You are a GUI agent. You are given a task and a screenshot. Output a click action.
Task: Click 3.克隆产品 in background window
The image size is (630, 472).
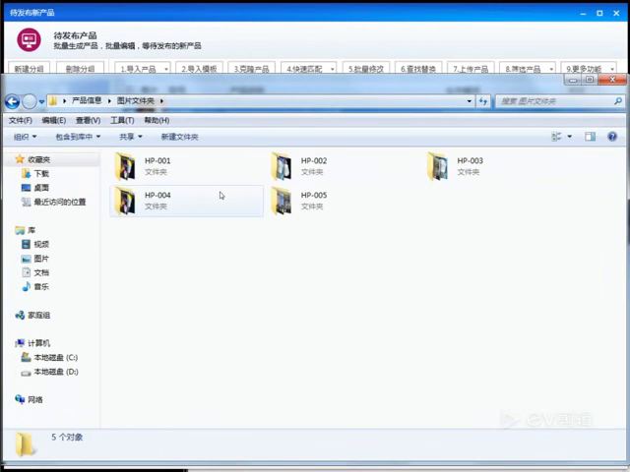click(252, 69)
